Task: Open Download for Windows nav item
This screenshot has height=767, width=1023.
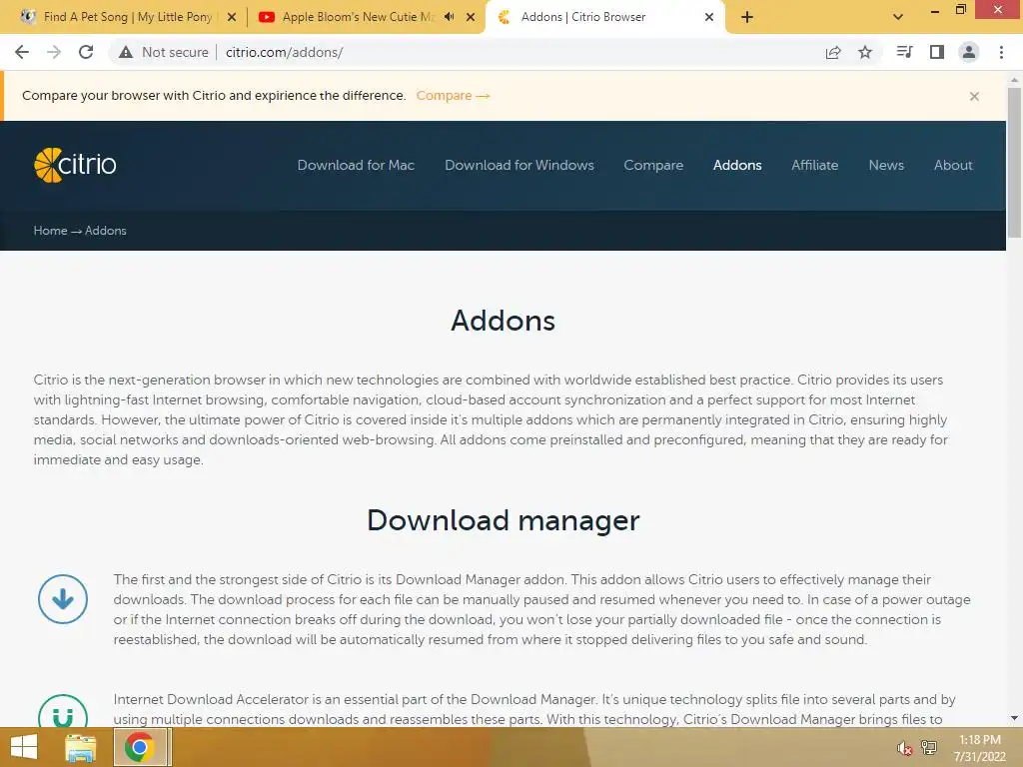Action: [x=519, y=165]
